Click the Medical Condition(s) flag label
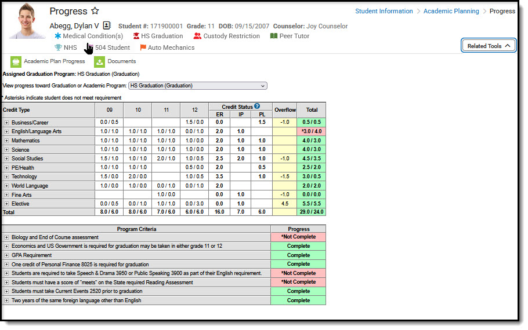This screenshot has height=330, width=528. [93, 36]
